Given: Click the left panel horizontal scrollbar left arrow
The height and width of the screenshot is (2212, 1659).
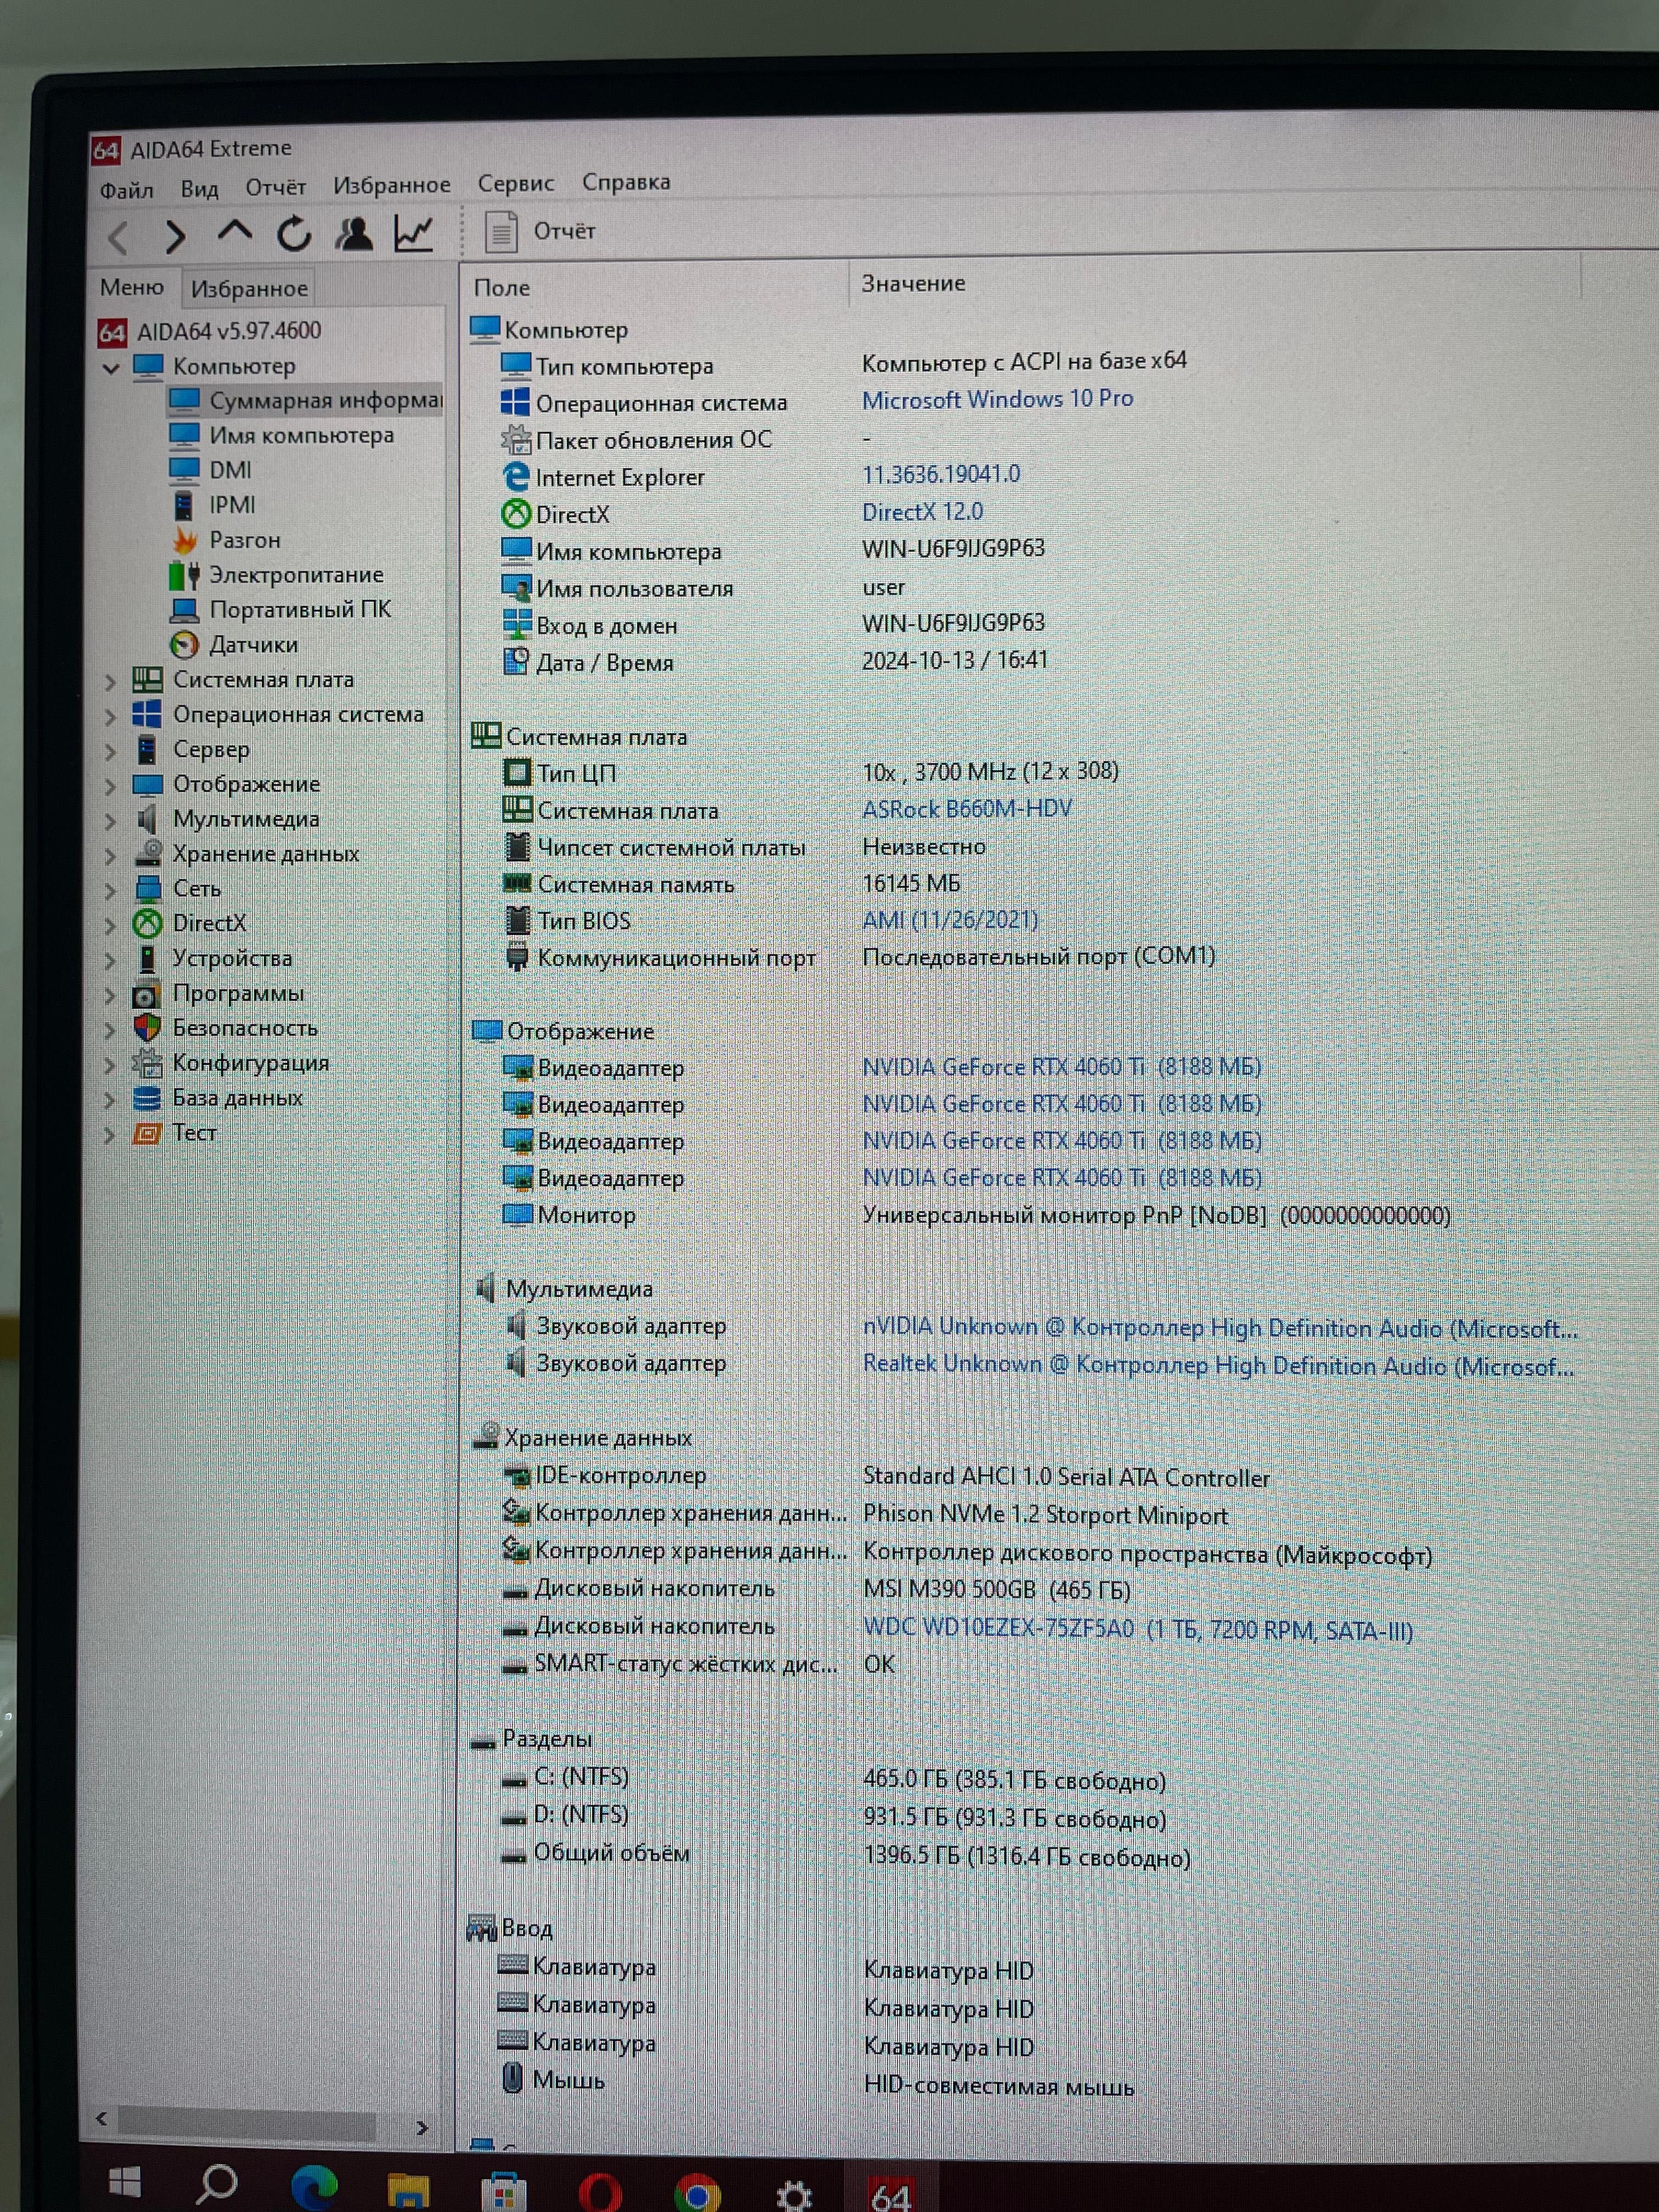Looking at the screenshot, I should pos(101,2119).
